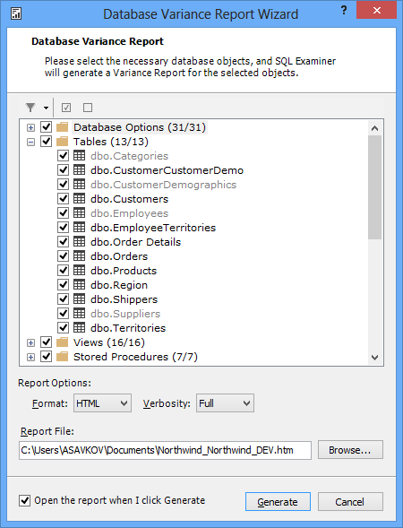Select the dbo.Products tree item
The height and width of the screenshot is (528, 403).
click(x=124, y=271)
